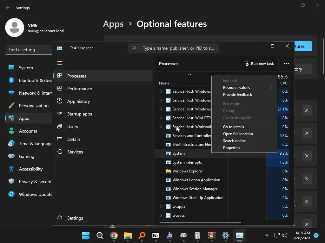325x243 pixels.
Task: Open the three-dot more options menu
Action: [286, 63]
